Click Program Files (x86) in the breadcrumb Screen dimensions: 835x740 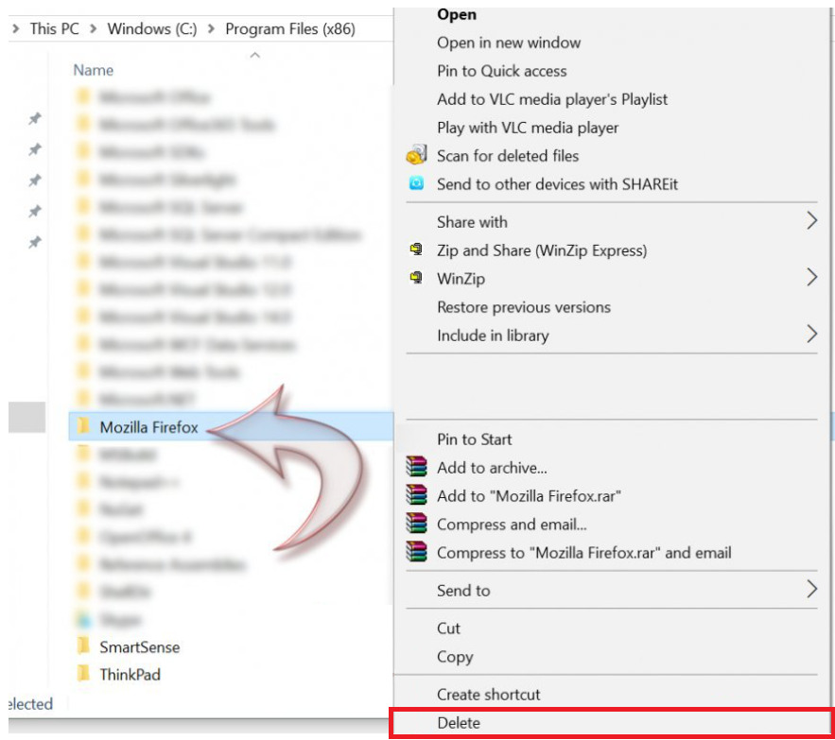coord(290,28)
